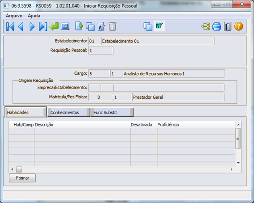Jump to the last record icon
This screenshot has height=203, width=254.
coord(43,26)
